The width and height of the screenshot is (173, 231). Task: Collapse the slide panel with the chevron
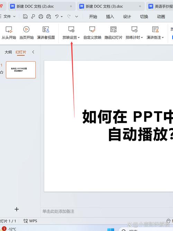pyautogui.click(x=33, y=52)
